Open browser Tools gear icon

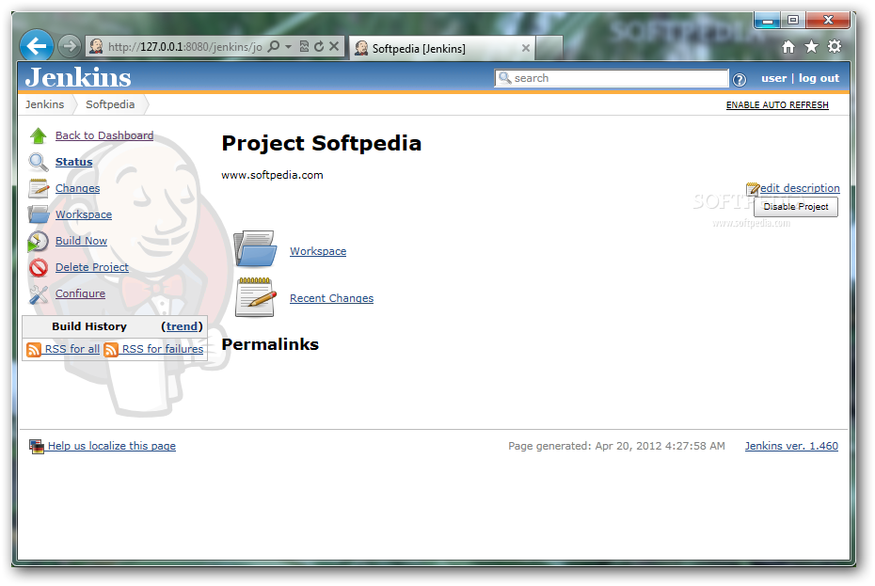pos(835,46)
